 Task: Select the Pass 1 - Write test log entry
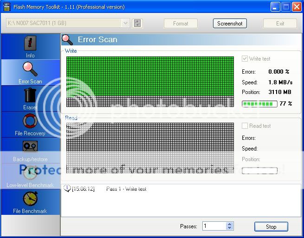coord(126,189)
